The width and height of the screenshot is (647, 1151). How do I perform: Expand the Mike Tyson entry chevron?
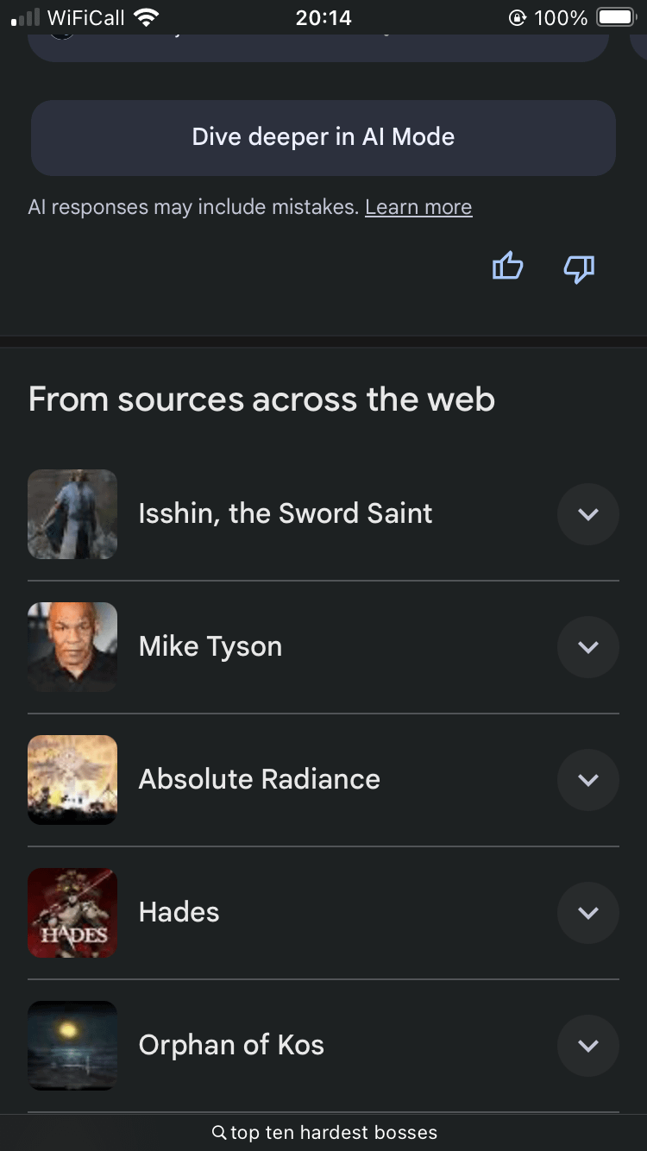tap(587, 647)
